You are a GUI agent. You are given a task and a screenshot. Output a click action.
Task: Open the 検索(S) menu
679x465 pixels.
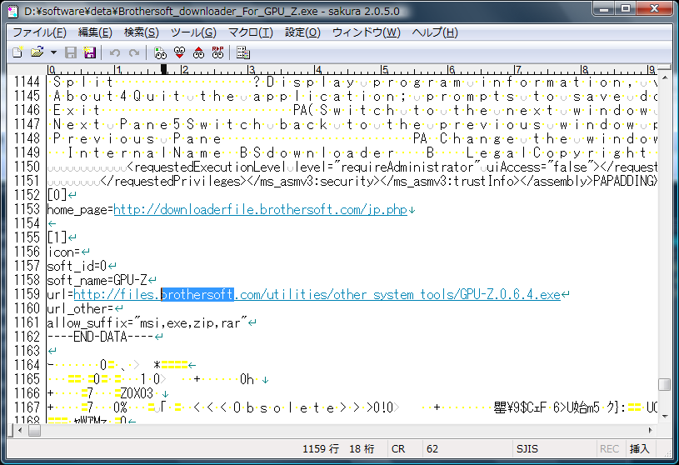141,32
